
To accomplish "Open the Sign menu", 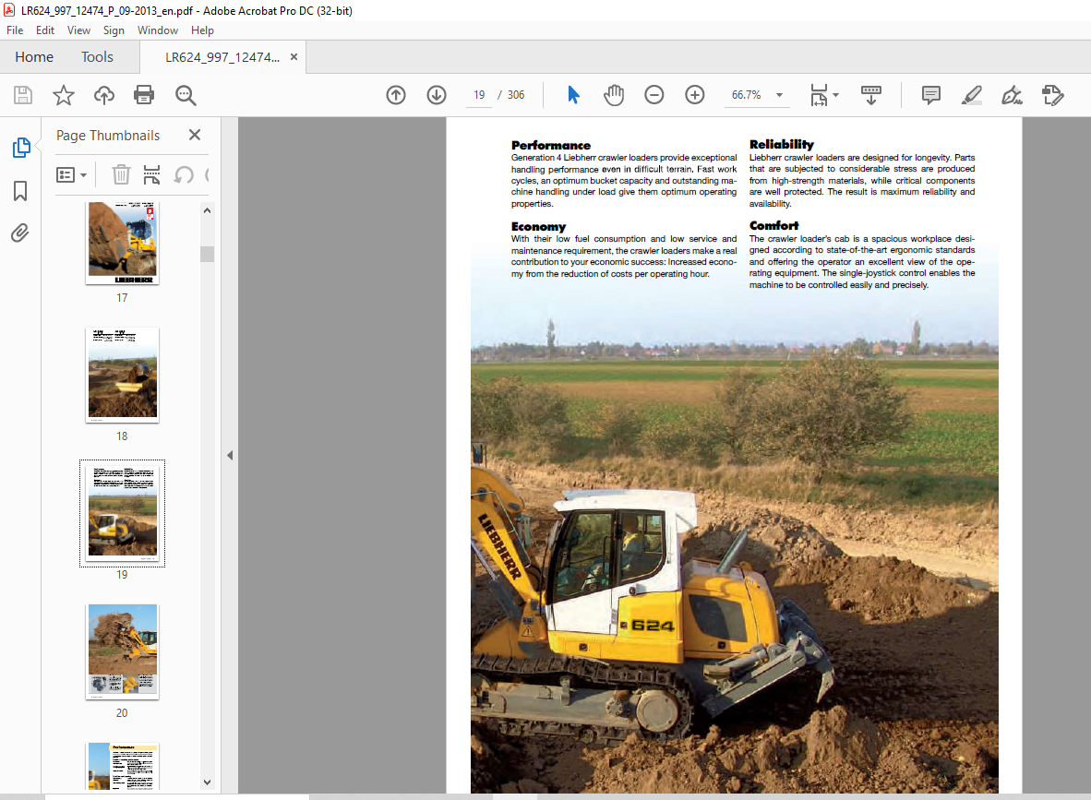I will [114, 30].
